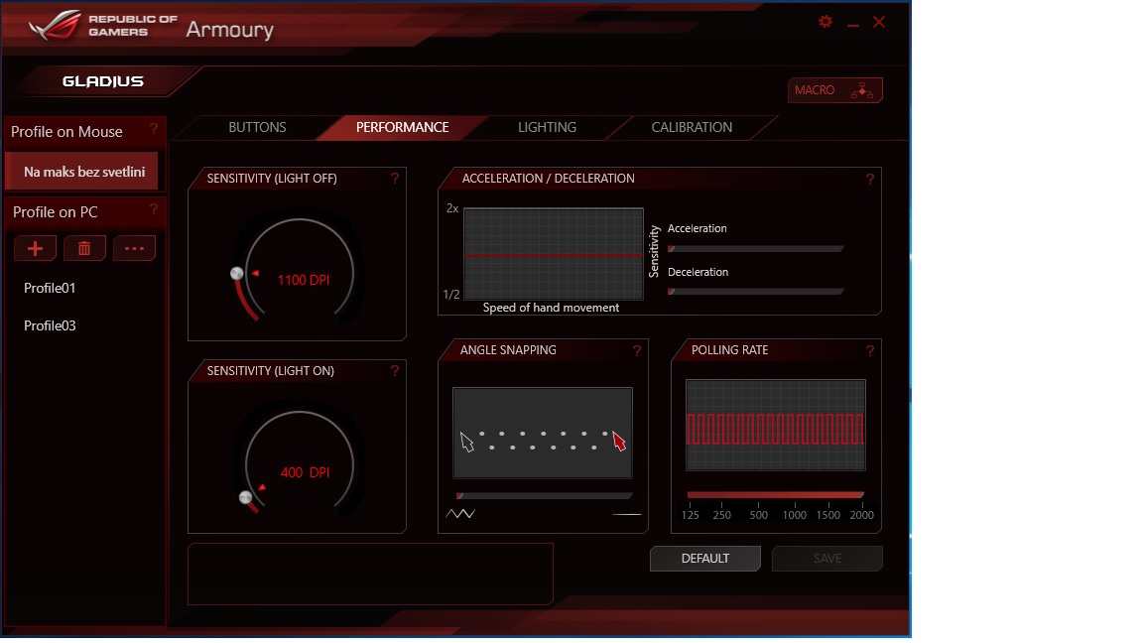Viewport: 1143px width, 643px height.
Task: Click the Light Off sensitivity dial knob
Action: pyautogui.click(x=237, y=274)
